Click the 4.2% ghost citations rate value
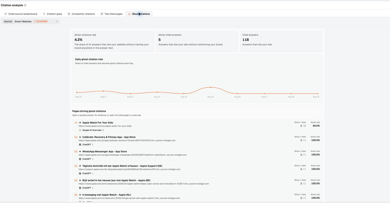Viewport: 390px width, 203px height. tap(78, 40)
